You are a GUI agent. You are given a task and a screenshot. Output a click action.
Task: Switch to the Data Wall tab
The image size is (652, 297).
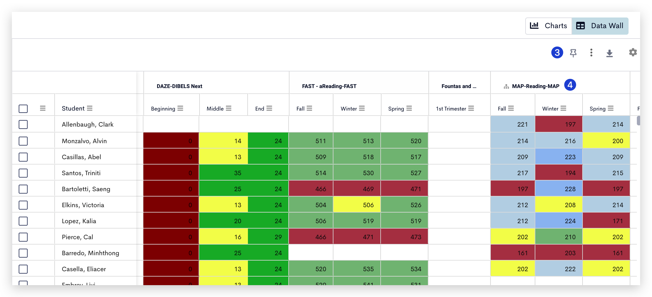pos(600,26)
